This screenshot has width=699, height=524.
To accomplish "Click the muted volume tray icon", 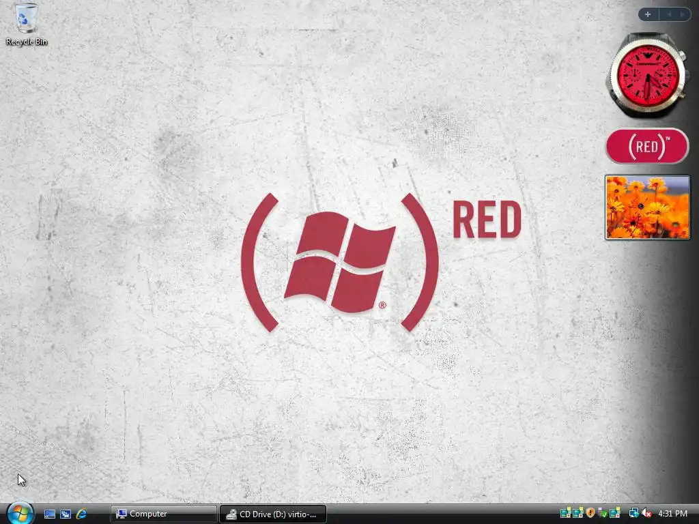I will point(646,513).
